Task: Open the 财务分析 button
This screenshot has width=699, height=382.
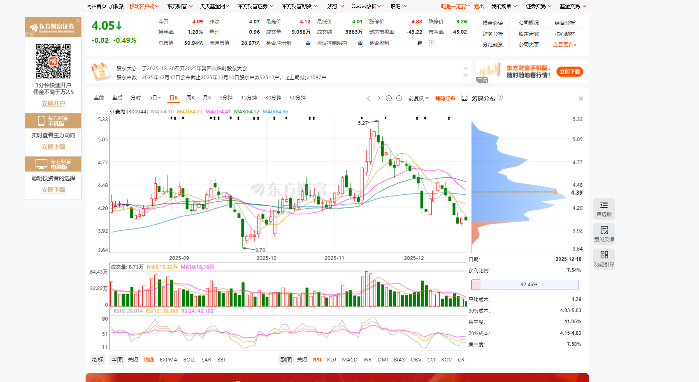Action: 493,34
